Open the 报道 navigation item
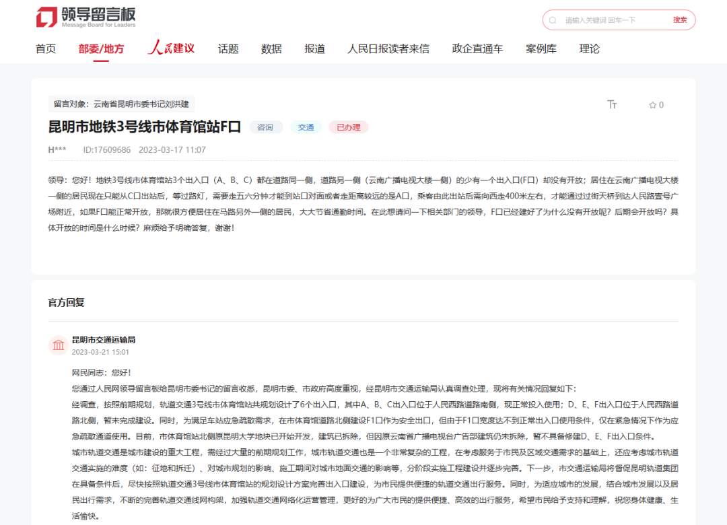Viewport: 727px width, 525px height. tap(314, 48)
